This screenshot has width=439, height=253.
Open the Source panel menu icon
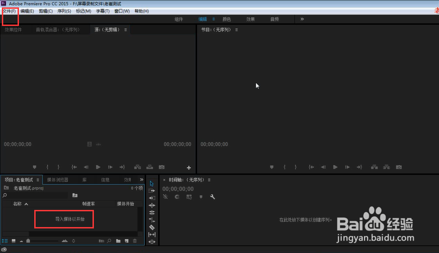pos(125,30)
